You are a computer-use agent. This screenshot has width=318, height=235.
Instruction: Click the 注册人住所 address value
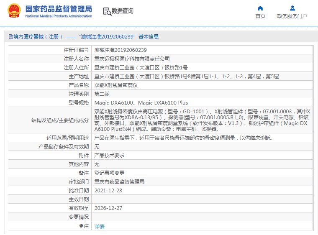(141, 67)
